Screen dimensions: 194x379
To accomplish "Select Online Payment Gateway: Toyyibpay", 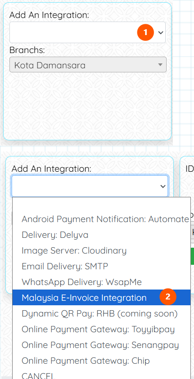I will point(101,329).
